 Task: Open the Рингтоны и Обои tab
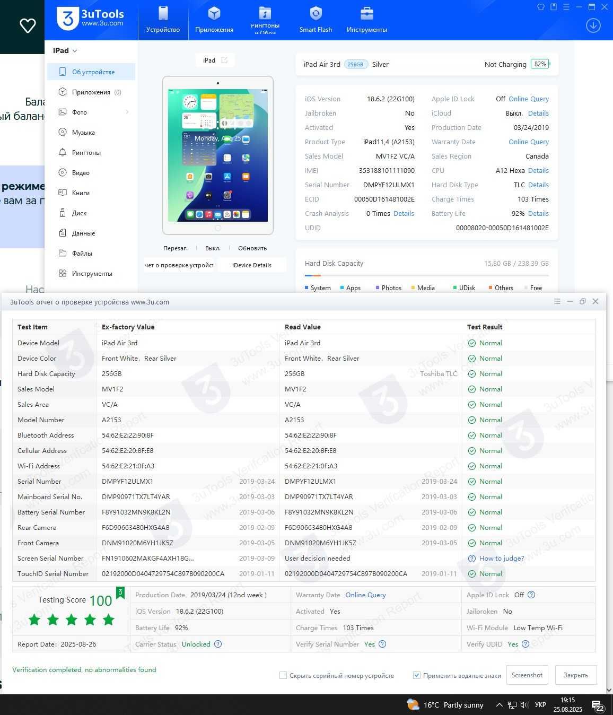point(265,20)
